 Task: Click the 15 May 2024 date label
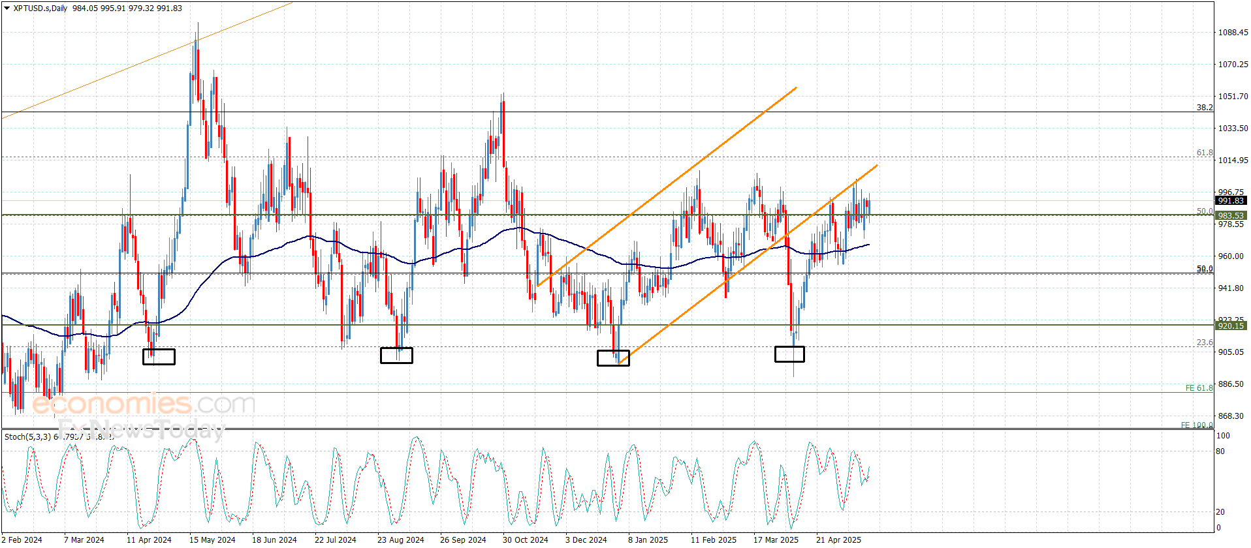click(212, 540)
